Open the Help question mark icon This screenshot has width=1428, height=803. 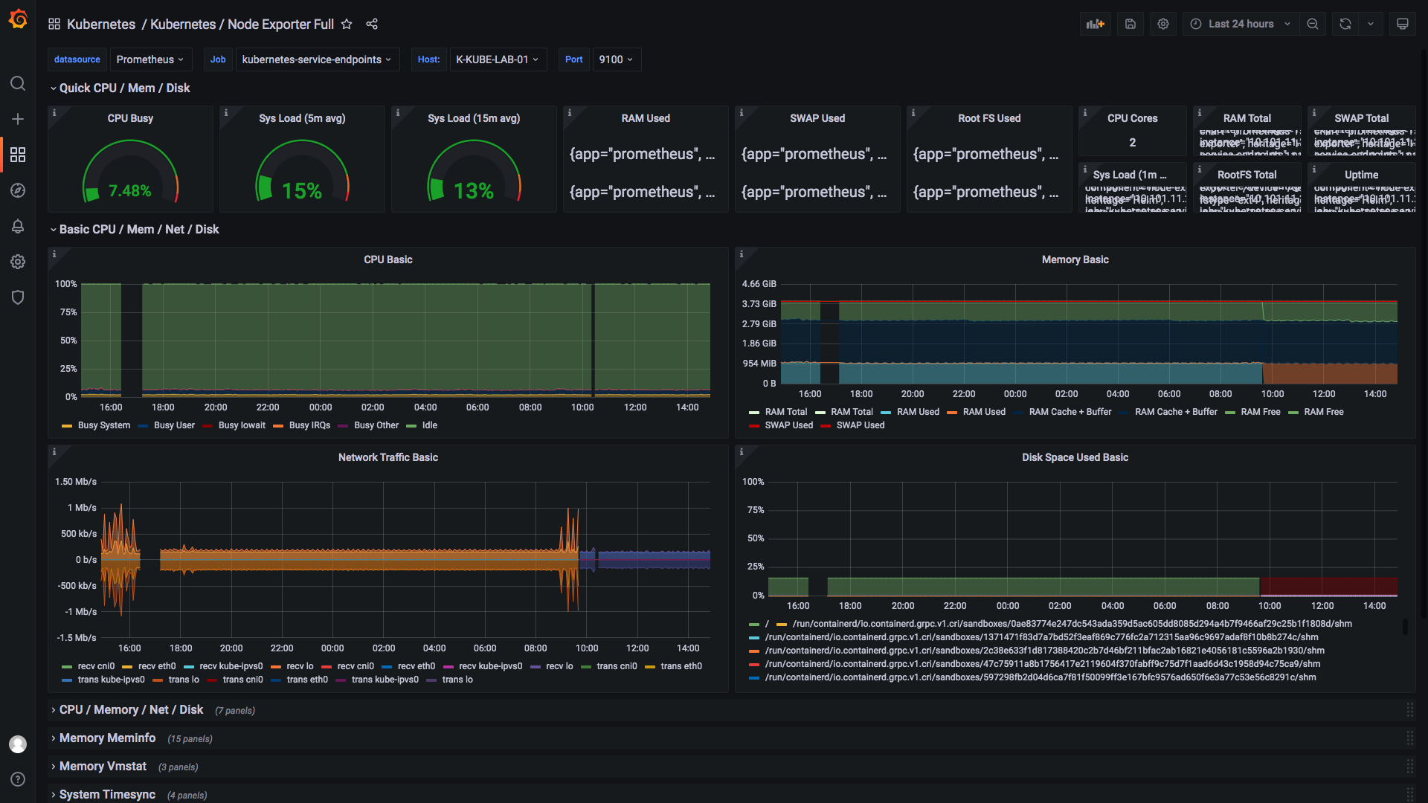[18, 779]
